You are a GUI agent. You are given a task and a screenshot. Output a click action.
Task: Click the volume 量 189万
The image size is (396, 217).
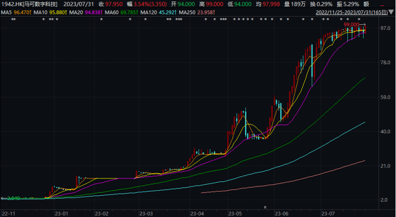pos(295,4)
